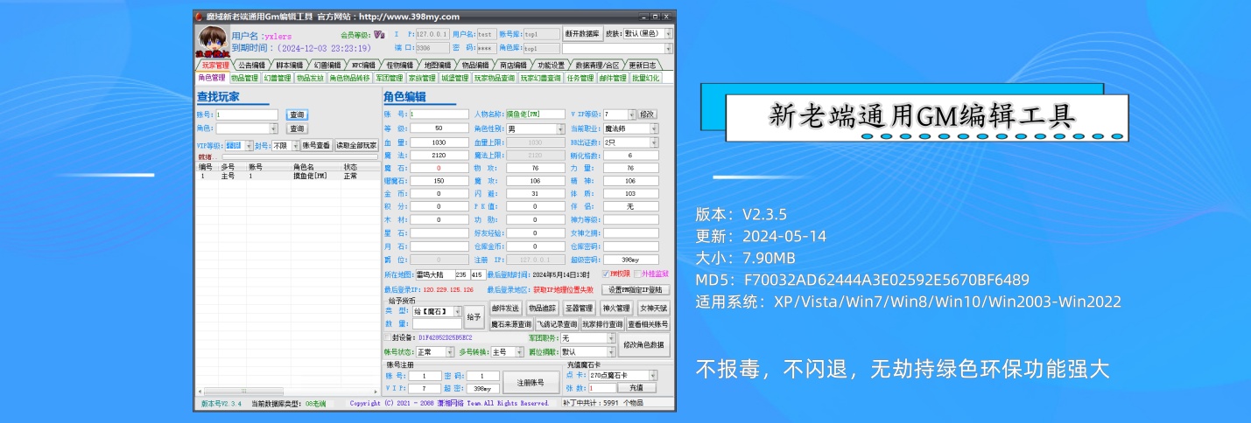
Task: Open the 封号 filter dropdown
Action: pos(285,145)
